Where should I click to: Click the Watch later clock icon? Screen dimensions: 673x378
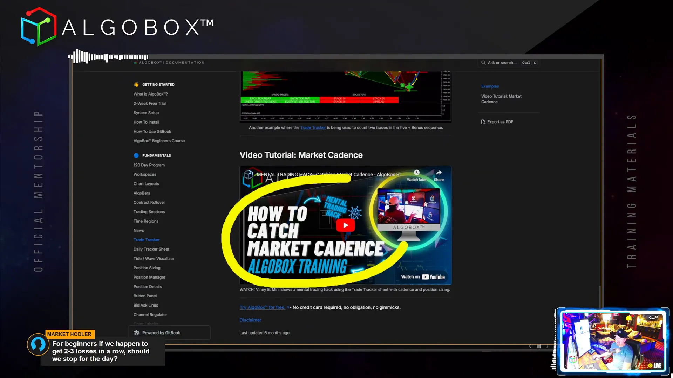tap(416, 172)
